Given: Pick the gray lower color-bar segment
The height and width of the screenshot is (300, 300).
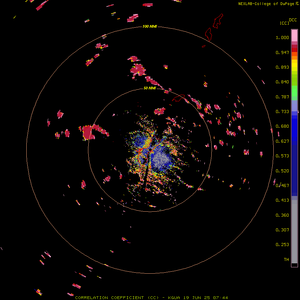Looking at the screenshot, I should pos(294,232).
